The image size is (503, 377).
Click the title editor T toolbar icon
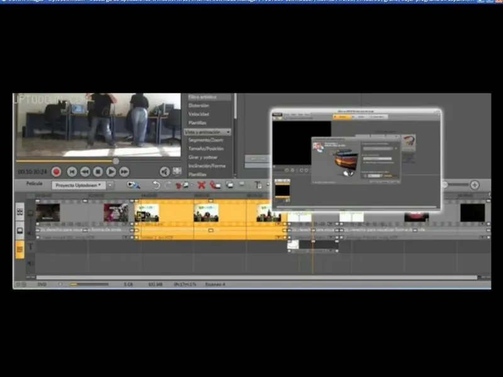[x=258, y=185]
